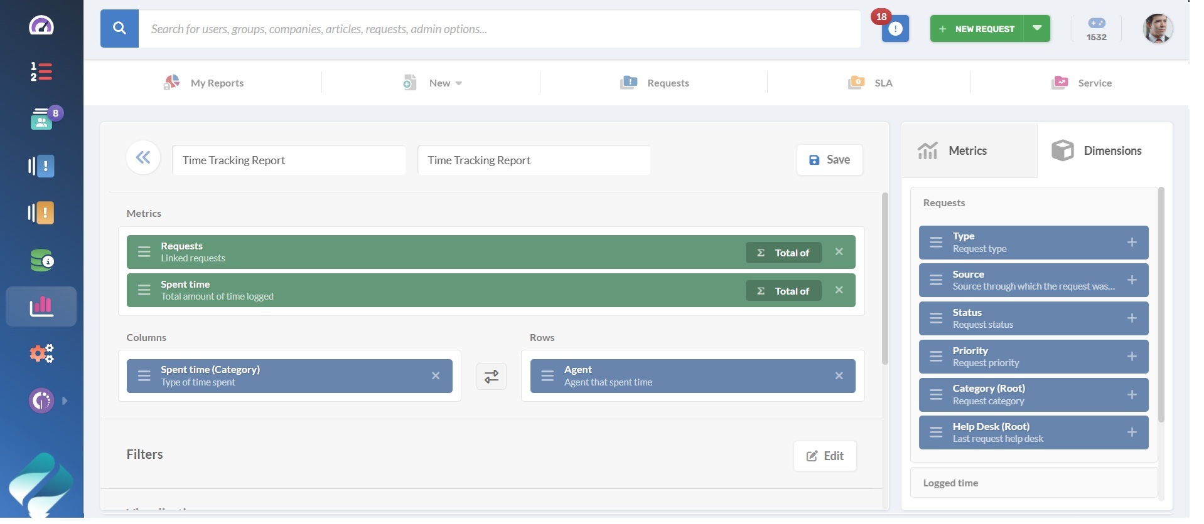The width and height of the screenshot is (1204, 524).
Task: Grab handle of Priority dimension
Action: pos(936,357)
